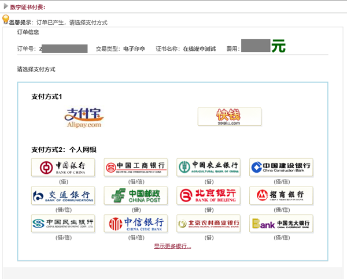The height and width of the screenshot is (279, 347).
Task: Click the 支付方式1 heading
Action: click(x=47, y=96)
